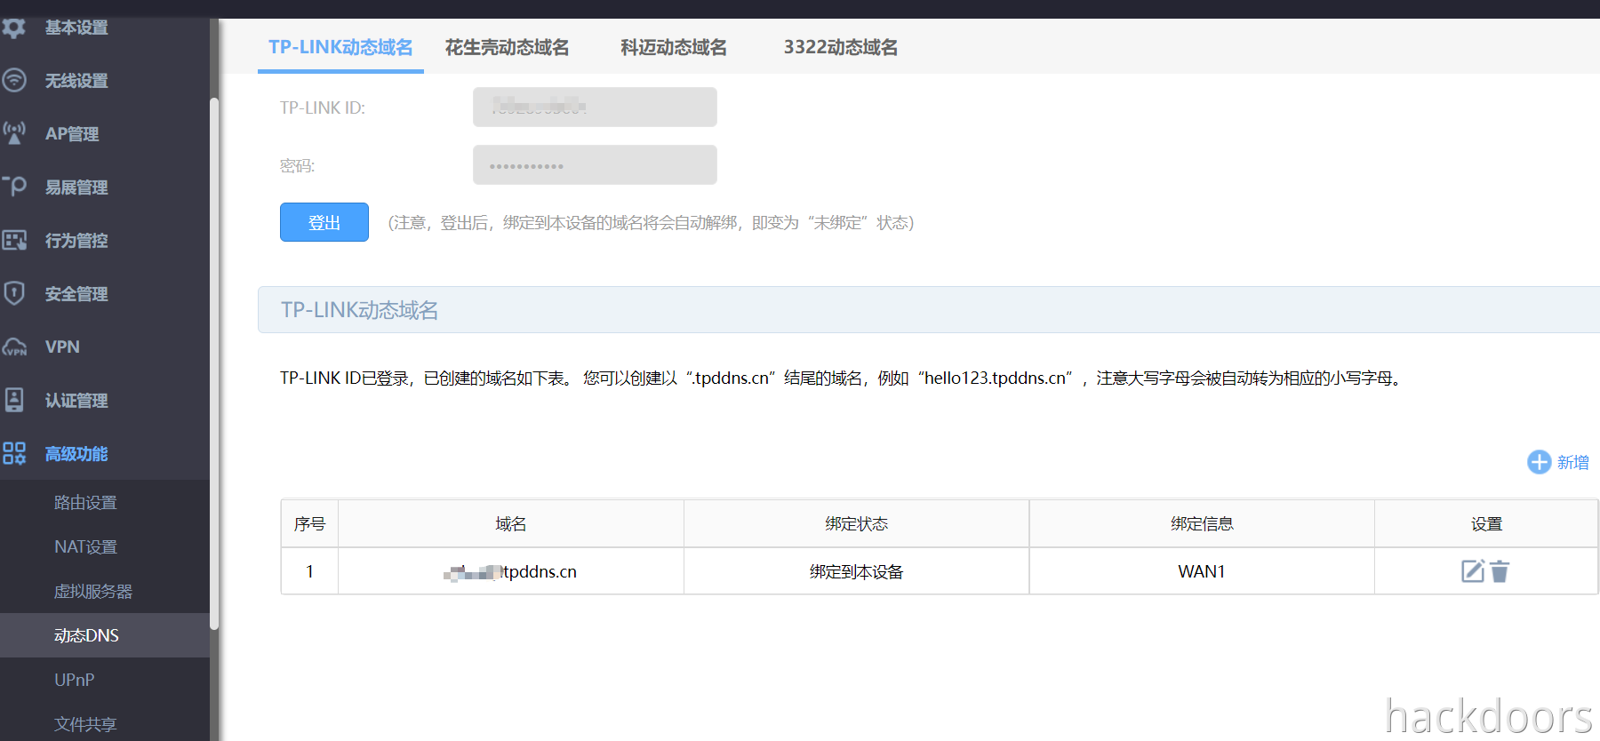The width and height of the screenshot is (1600, 741).
Task: Select UPnP submenu item
Action: click(105, 680)
